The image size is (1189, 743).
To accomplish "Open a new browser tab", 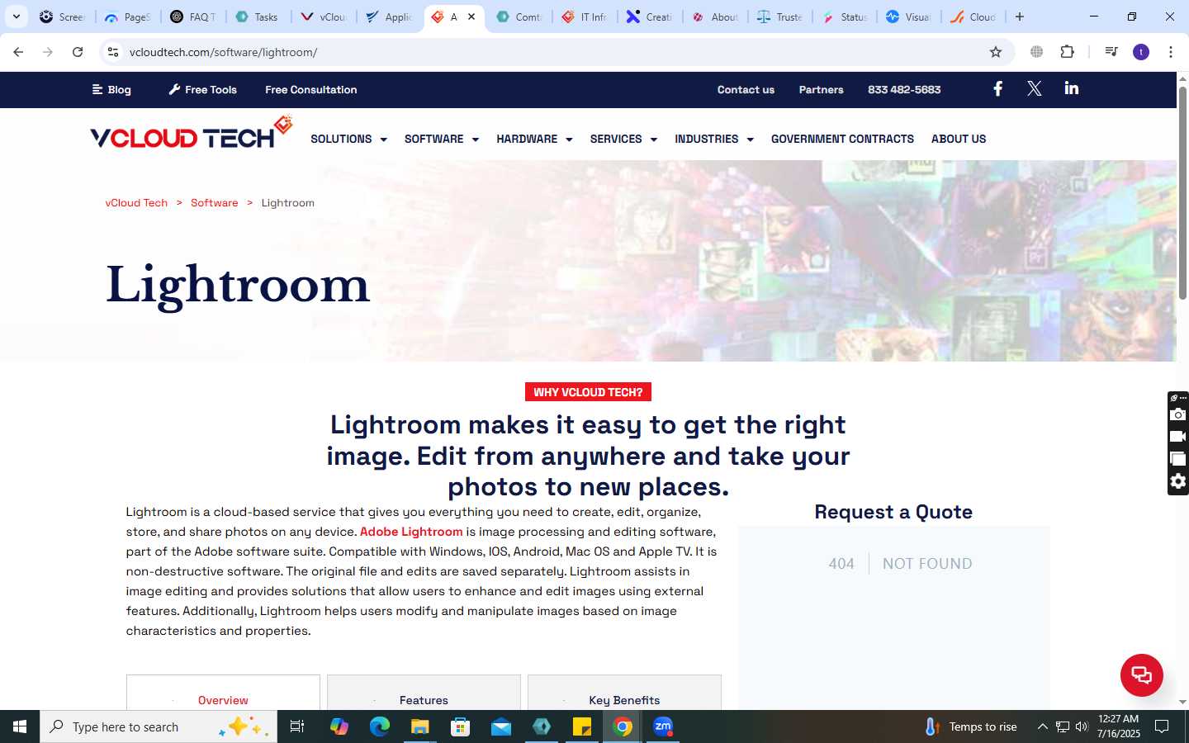I will tap(1020, 17).
